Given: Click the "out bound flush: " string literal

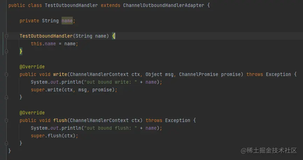Looking at the screenshot, I should [x=110, y=128].
